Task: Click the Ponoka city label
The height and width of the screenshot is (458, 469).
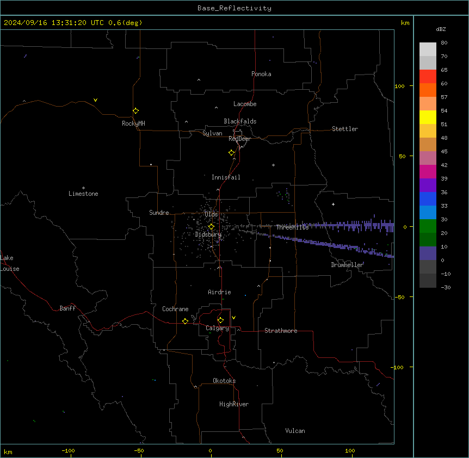Action: pyautogui.click(x=261, y=74)
